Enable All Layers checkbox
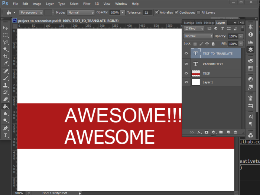Image resolution: width=260 pixels, height=195 pixels. click(198, 12)
